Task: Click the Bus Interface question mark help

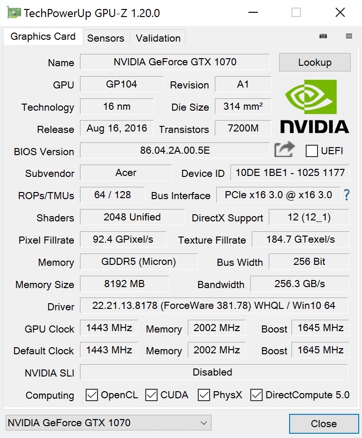Action: tap(347, 195)
